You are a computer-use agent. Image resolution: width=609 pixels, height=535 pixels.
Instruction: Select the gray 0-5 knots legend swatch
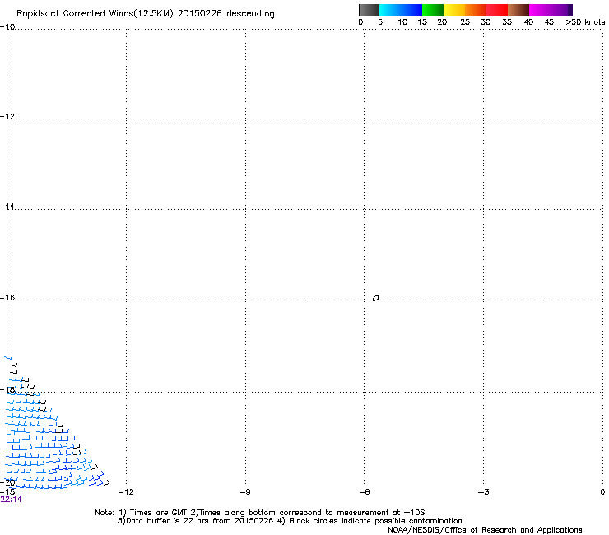(x=369, y=10)
